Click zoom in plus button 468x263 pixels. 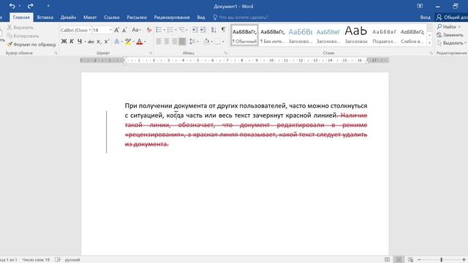click(x=464, y=260)
